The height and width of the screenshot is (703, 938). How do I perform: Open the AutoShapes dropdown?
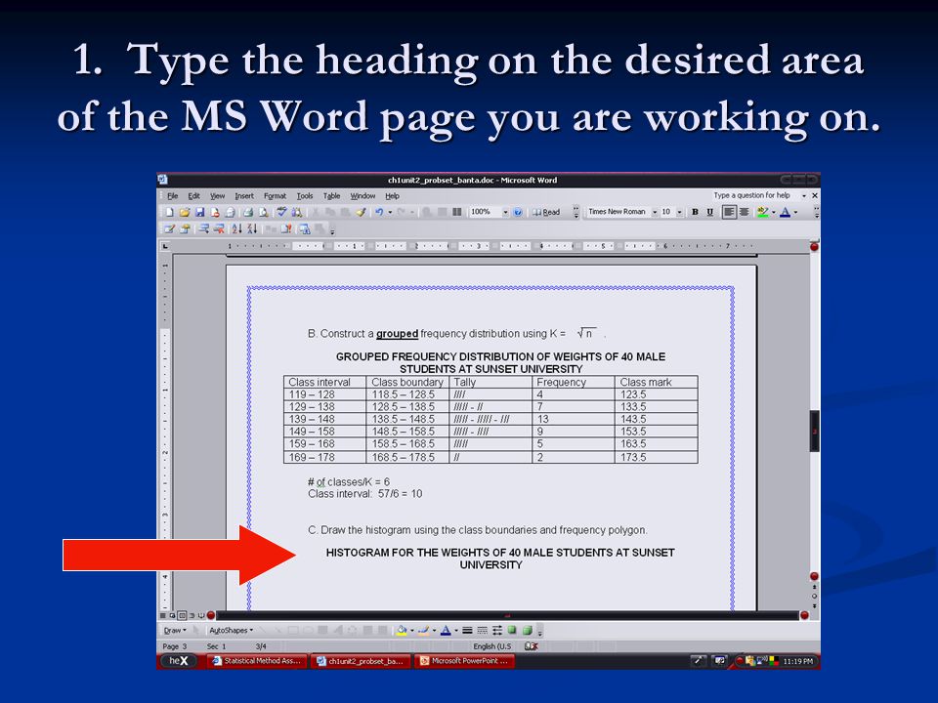point(231,630)
